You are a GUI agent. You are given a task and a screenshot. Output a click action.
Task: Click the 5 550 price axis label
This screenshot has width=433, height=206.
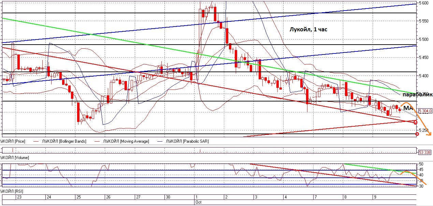click(x=424, y=21)
